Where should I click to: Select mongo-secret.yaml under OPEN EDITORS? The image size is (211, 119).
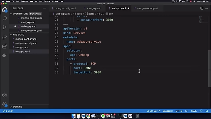(x=29, y=31)
